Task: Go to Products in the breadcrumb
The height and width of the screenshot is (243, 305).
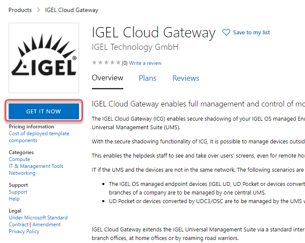Action: click(x=20, y=10)
